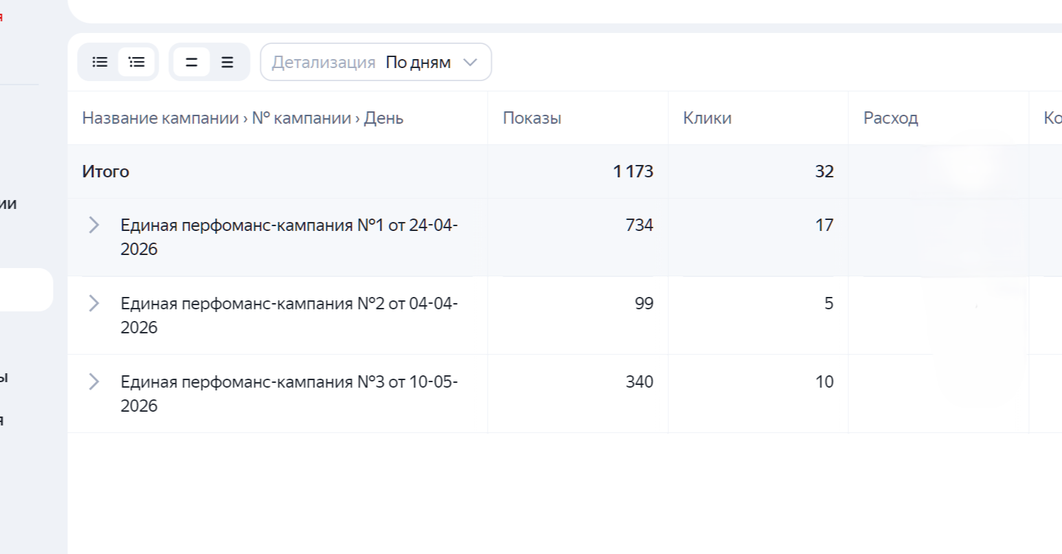This screenshot has width=1062, height=554.
Task: Click clicks value 17
Action: click(x=824, y=225)
